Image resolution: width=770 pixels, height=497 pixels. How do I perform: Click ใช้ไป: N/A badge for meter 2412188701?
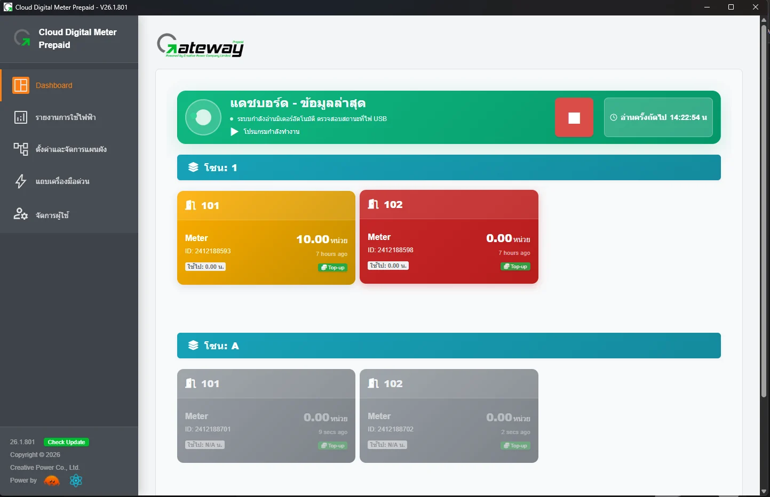point(205,445)
